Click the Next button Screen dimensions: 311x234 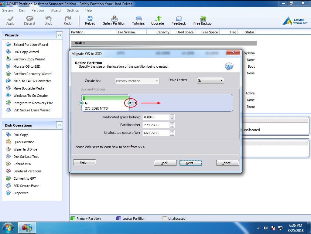191,163
